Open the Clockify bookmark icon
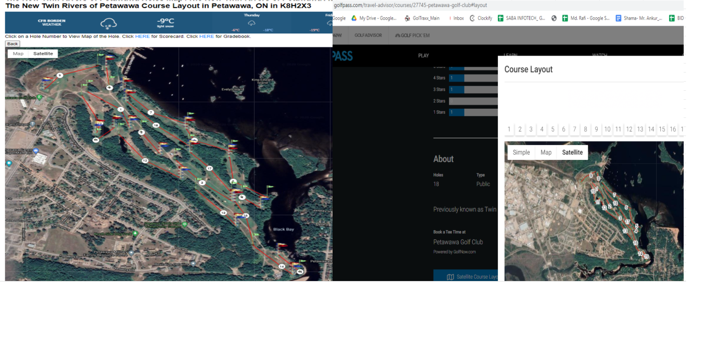The width and height of the screenshot is (703, 337). click(472, 18)
